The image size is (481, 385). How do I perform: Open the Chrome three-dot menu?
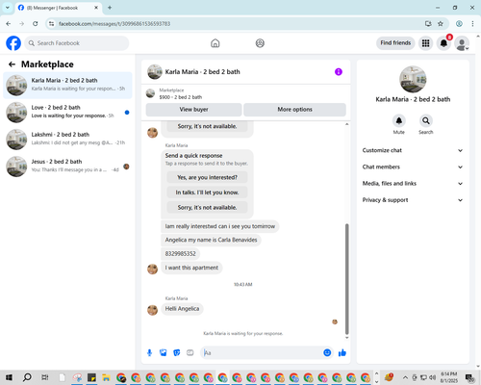472,24
